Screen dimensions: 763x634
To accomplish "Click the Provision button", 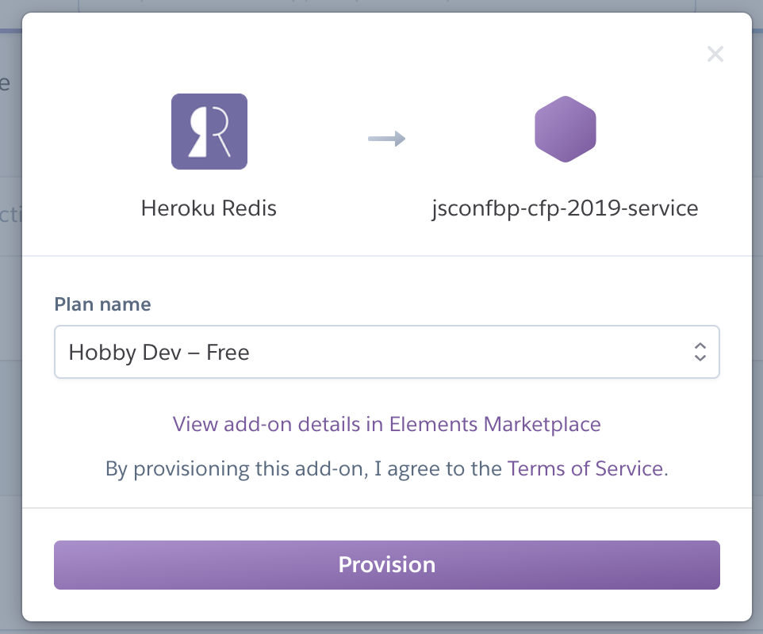I will (x=387, y=565).
